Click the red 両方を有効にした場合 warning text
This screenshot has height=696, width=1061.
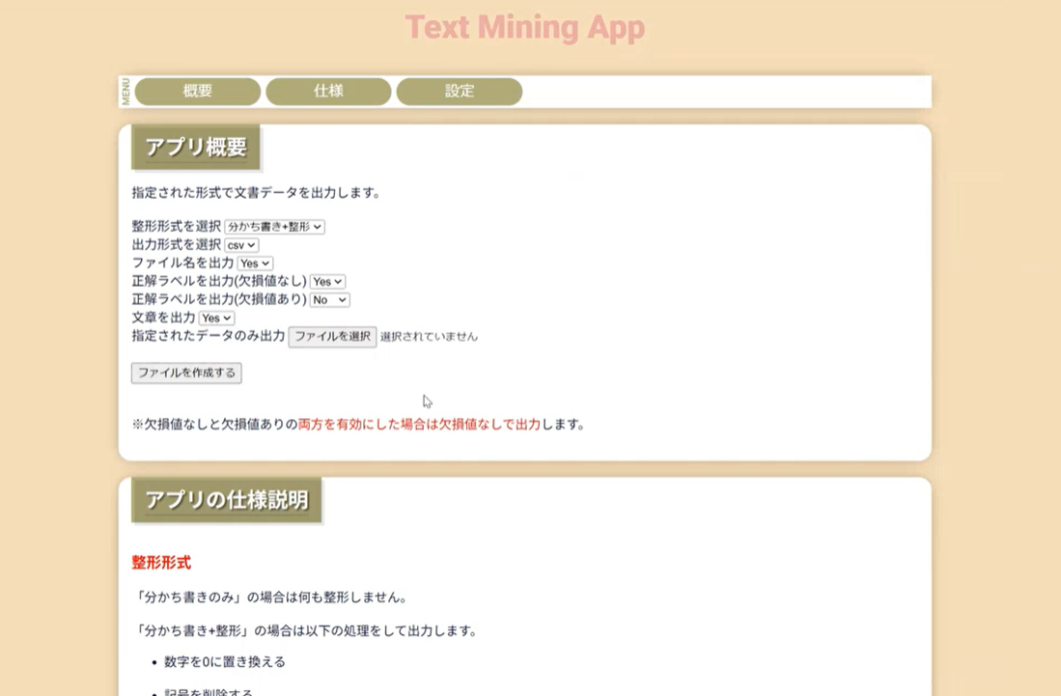(x=420, y=425)
